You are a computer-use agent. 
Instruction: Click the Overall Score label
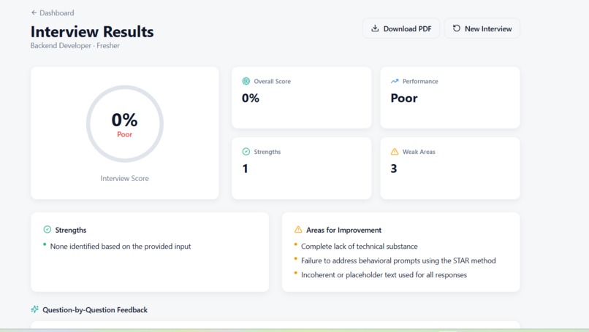(273, 82)
